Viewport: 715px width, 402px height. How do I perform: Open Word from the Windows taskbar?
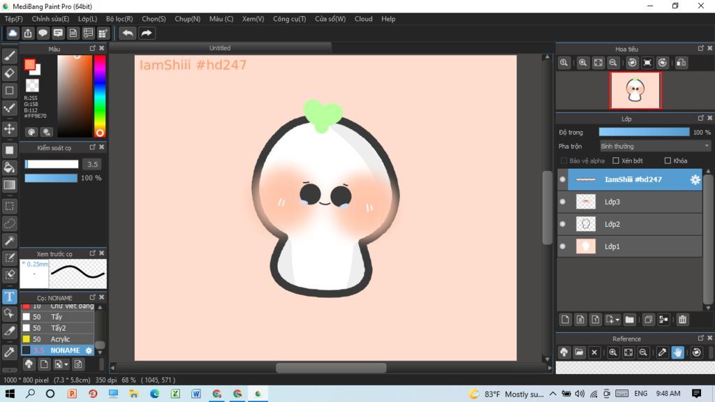point(196,394)
